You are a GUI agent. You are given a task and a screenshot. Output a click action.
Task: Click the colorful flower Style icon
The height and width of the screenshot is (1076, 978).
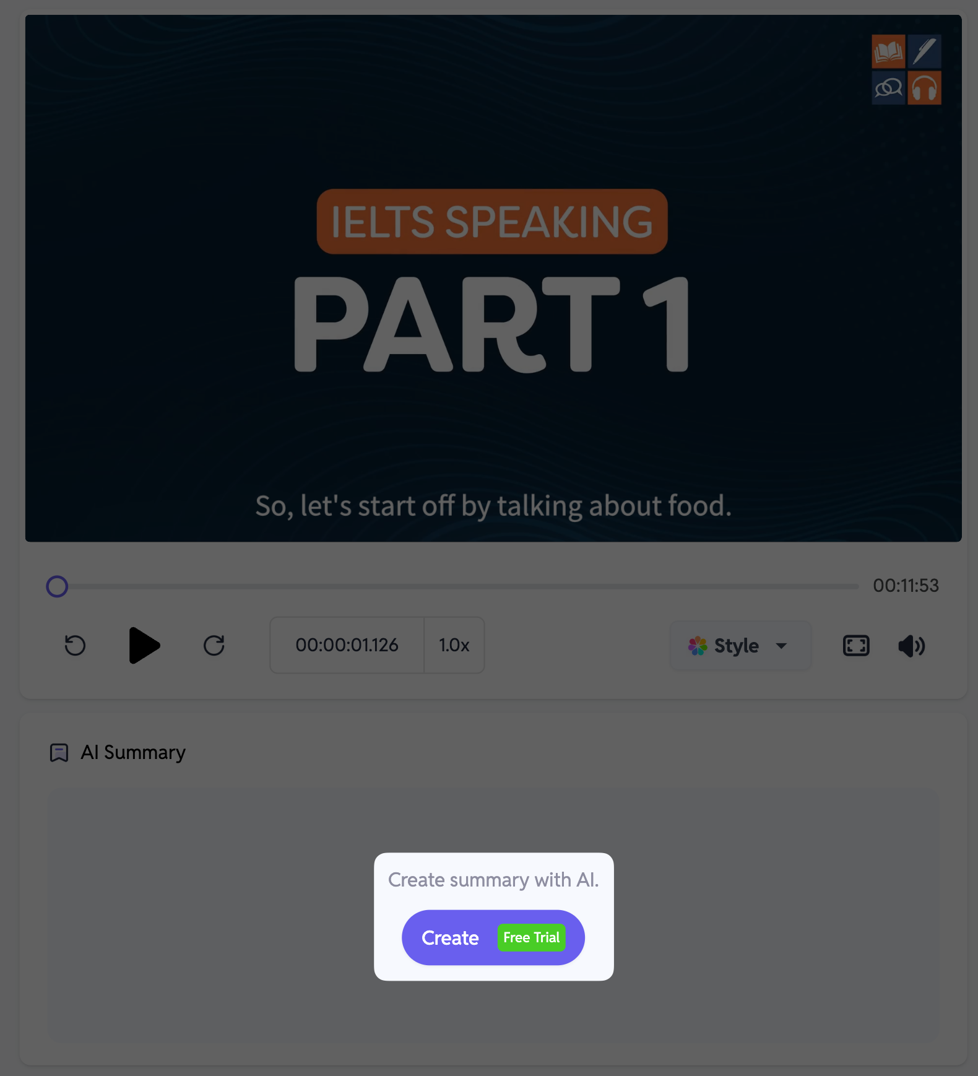(x=698, y=646)
